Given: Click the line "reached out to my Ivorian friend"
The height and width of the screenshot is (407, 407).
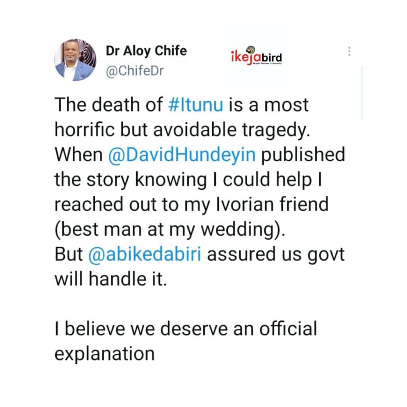Looking at the screenshot, I should 192,205.
